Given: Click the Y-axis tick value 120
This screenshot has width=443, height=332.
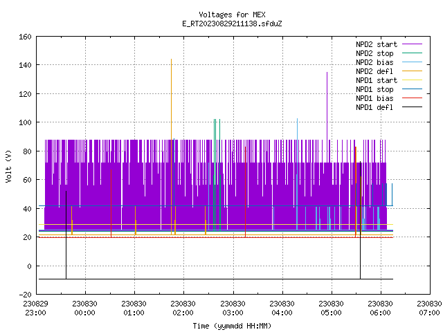Looking at the screenshot, I should point(25,94).
